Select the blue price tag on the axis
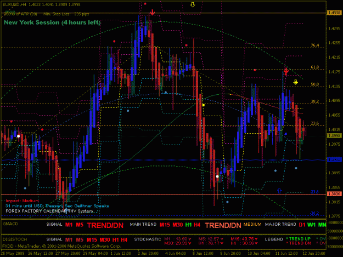This screenshot has height=257, width=343. (x=334, y=160)
